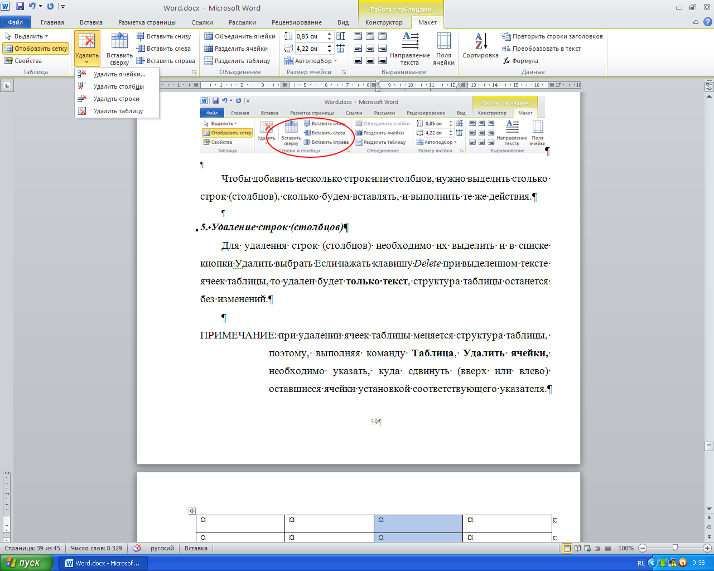
Task: Open Поля ячейки cell margins
Action: [444, 49]
